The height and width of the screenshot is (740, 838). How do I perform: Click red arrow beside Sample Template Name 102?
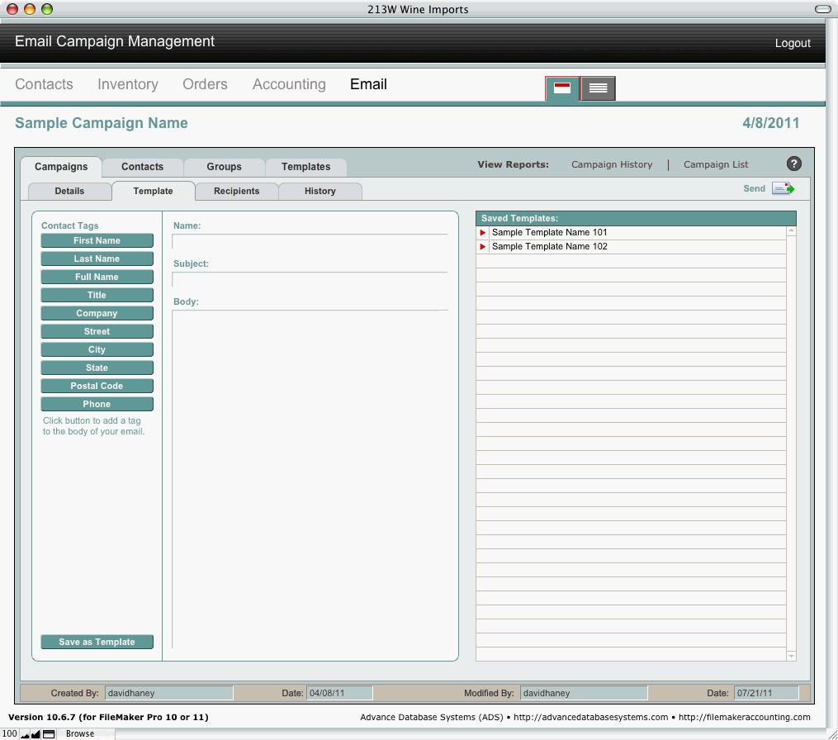[483, 246]
